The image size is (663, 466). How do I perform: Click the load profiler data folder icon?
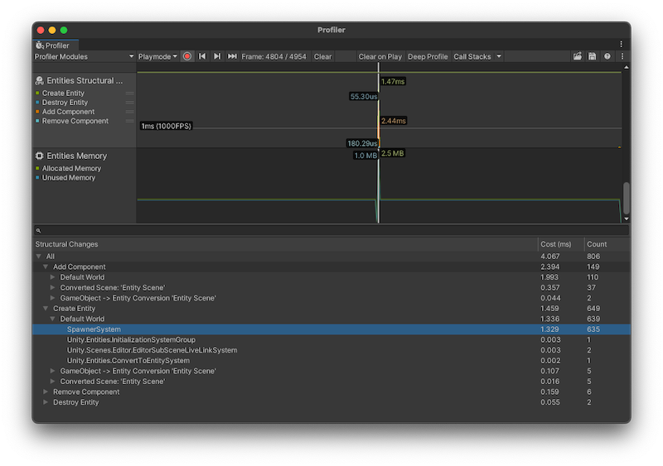coord(578,56)
